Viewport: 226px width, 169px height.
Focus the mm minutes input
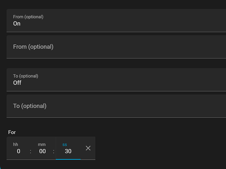point(42,148)
